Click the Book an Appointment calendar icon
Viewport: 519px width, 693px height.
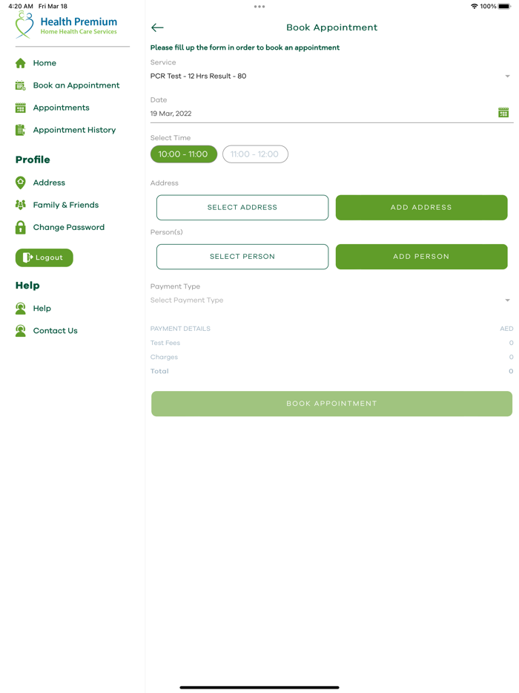pyautogui.click(x=20, y=85)
